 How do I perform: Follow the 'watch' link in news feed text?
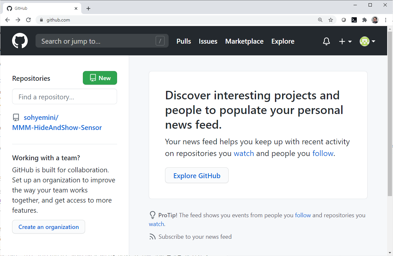point(244,153)
